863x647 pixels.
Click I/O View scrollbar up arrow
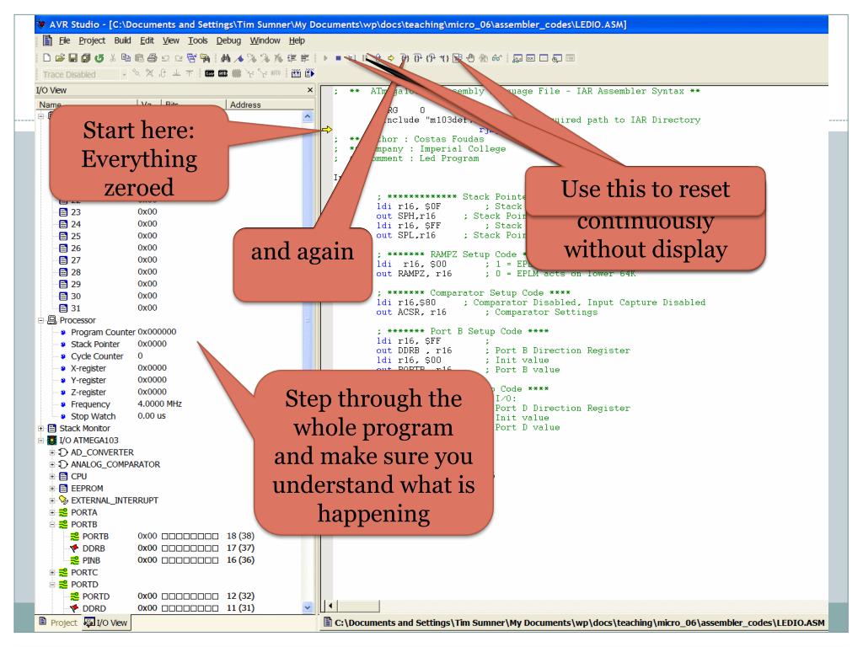(x=308, y=116)
